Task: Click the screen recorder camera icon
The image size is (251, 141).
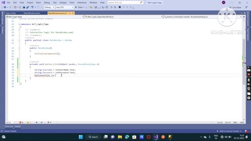Action: [x=249, y=70]
